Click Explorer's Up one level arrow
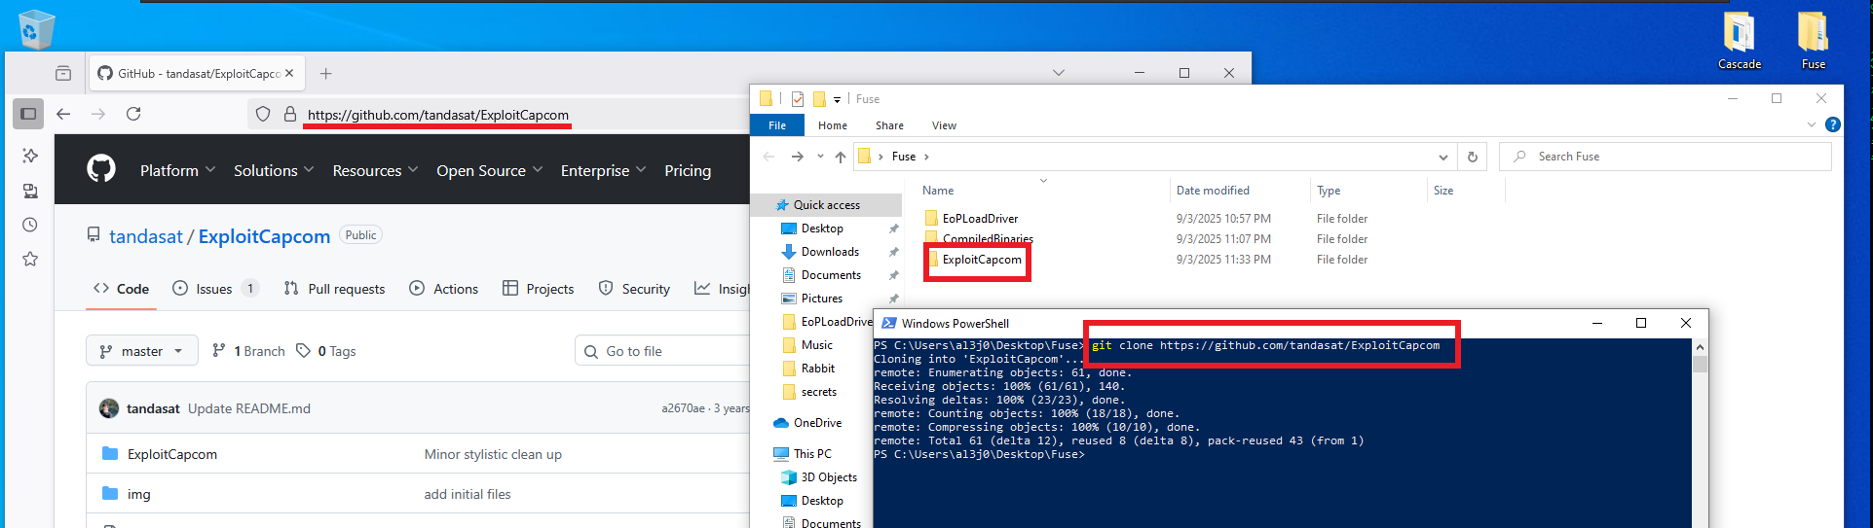1873x528 pixels. click(x=841, y=157)
